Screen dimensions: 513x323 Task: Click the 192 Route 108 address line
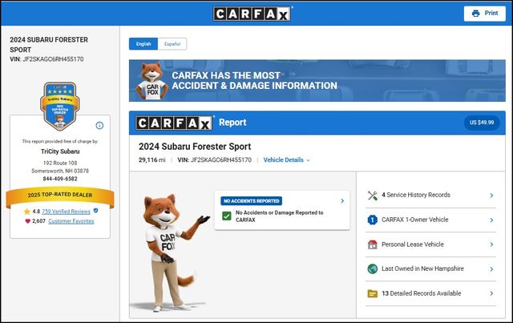60,163
